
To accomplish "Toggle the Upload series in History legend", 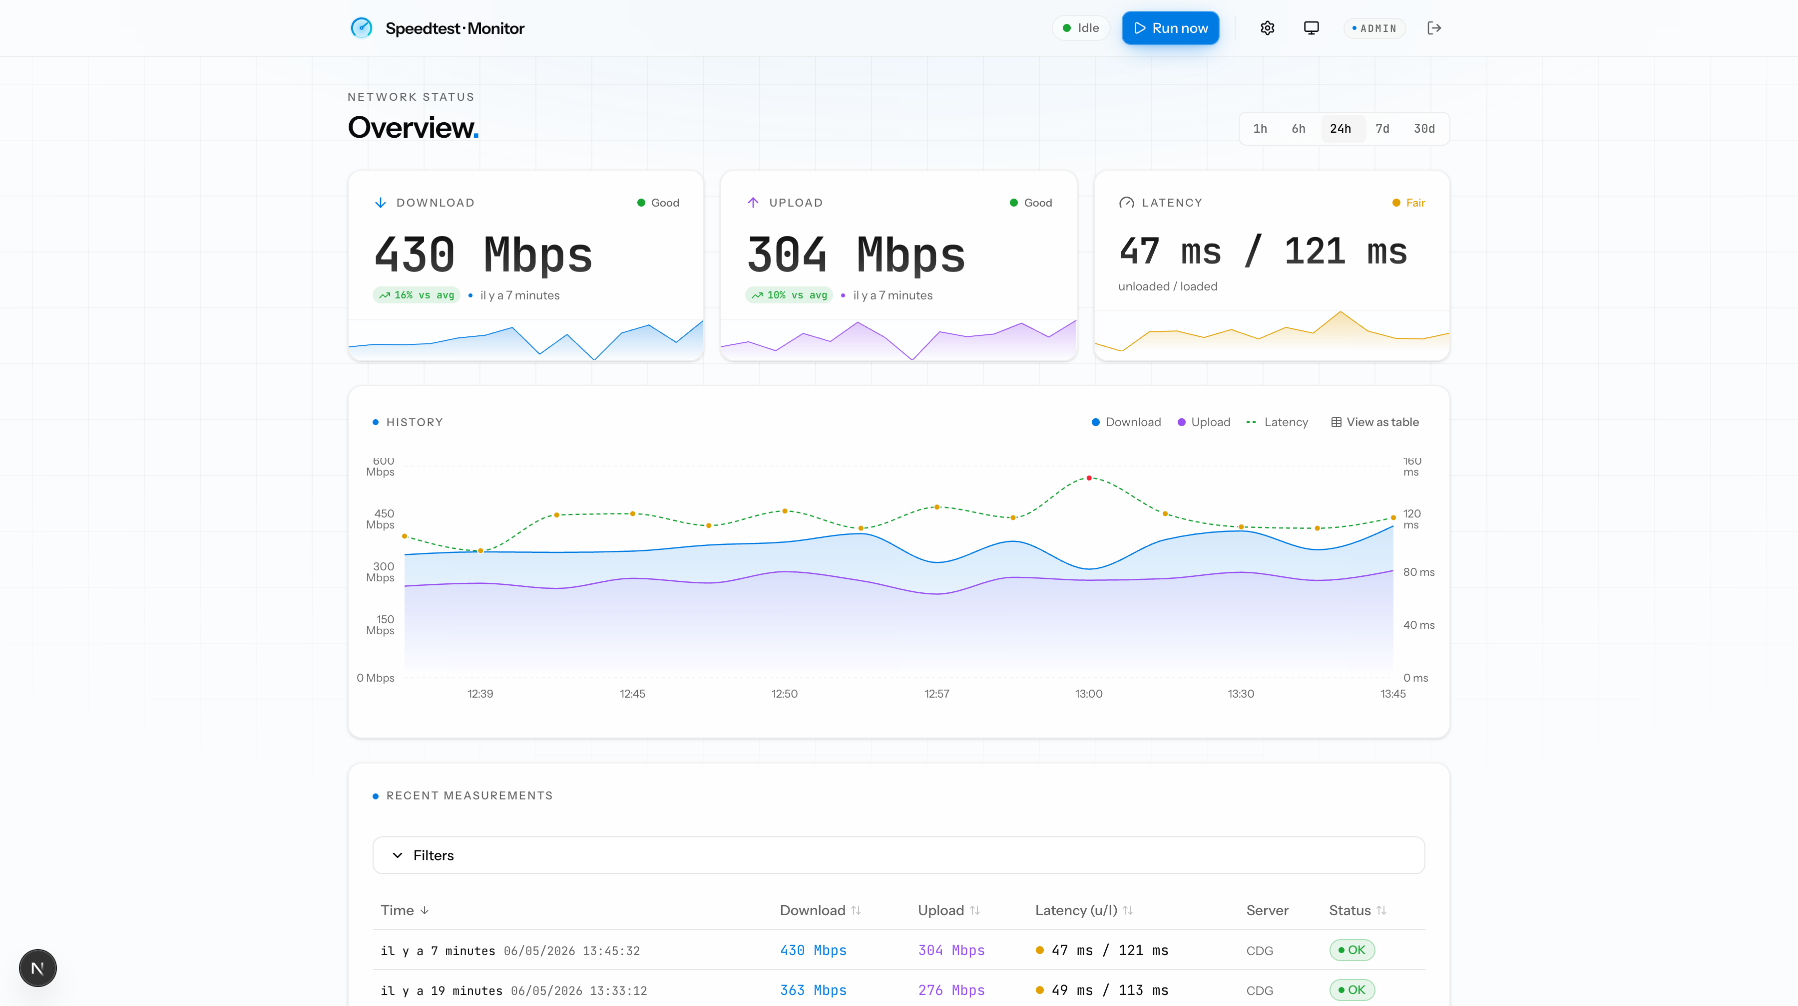I will pos(1203,423).
